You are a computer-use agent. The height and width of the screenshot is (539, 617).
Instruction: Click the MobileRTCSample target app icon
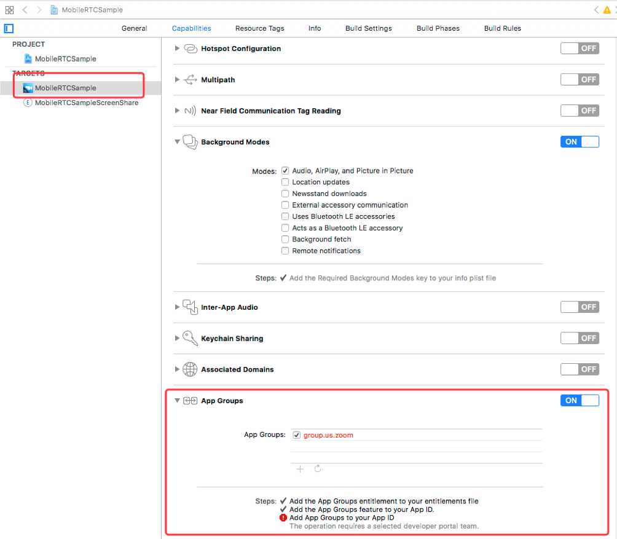(28, 88)
